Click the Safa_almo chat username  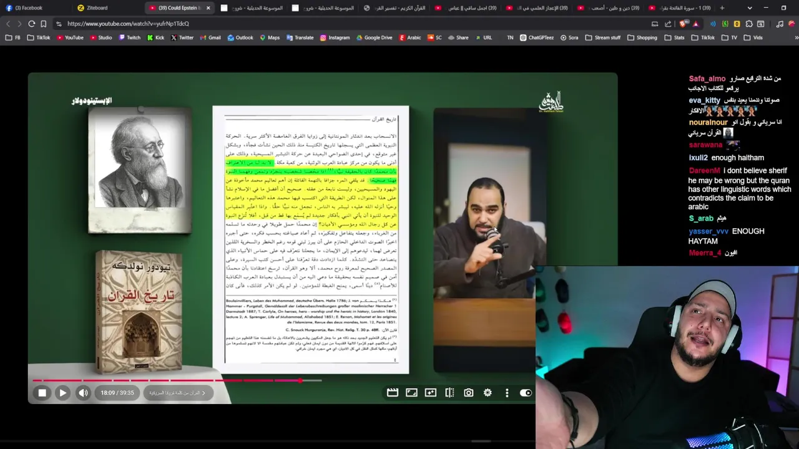point(707,79)
